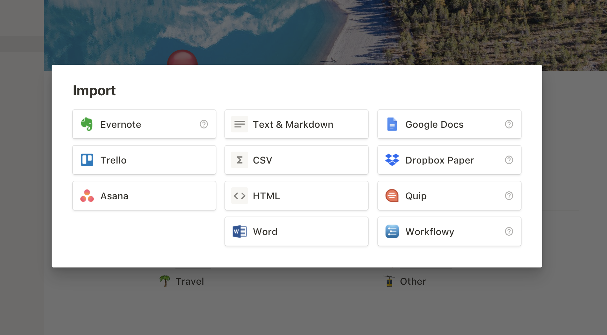Viewport: 607px width, 335px height.
Task: Import from Trello
Action: (x=144, y=160)
